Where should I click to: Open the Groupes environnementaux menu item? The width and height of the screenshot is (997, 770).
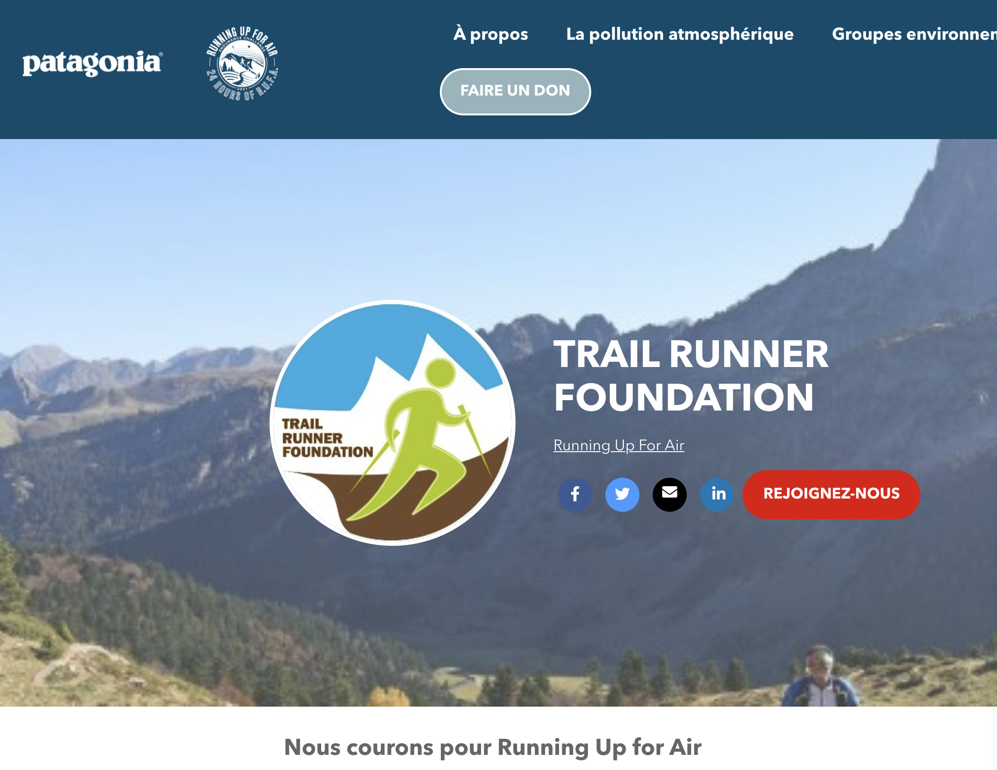(914, 34)
